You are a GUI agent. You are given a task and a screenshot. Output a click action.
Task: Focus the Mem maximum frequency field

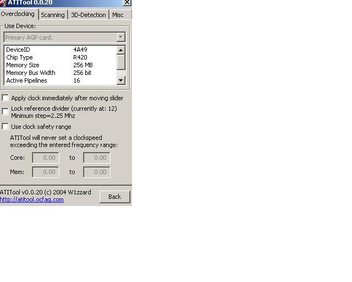point(97,172)
